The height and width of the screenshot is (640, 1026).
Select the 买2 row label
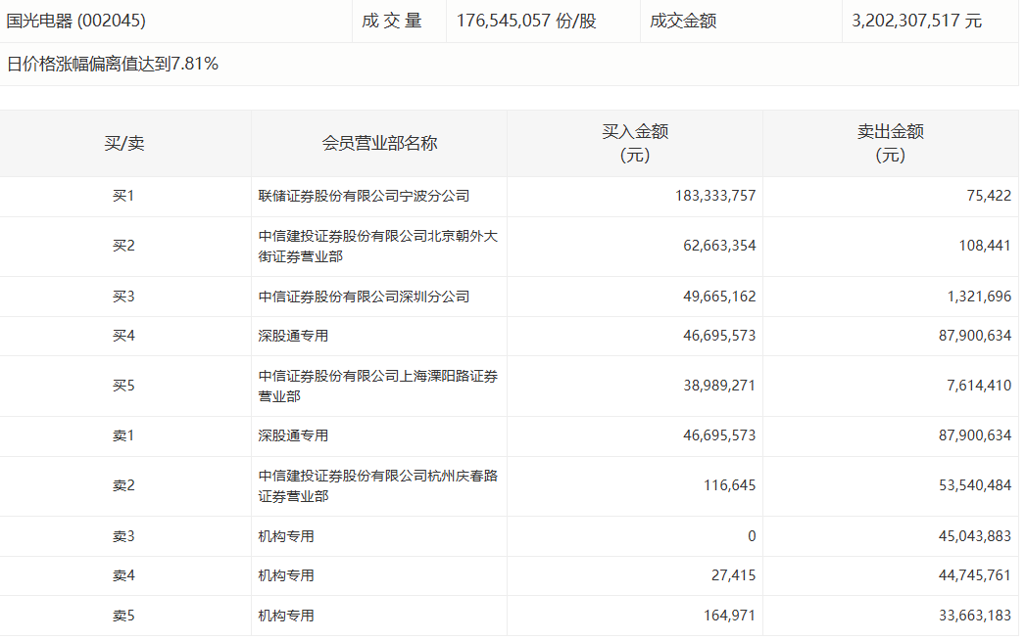[x=123, y=246]
